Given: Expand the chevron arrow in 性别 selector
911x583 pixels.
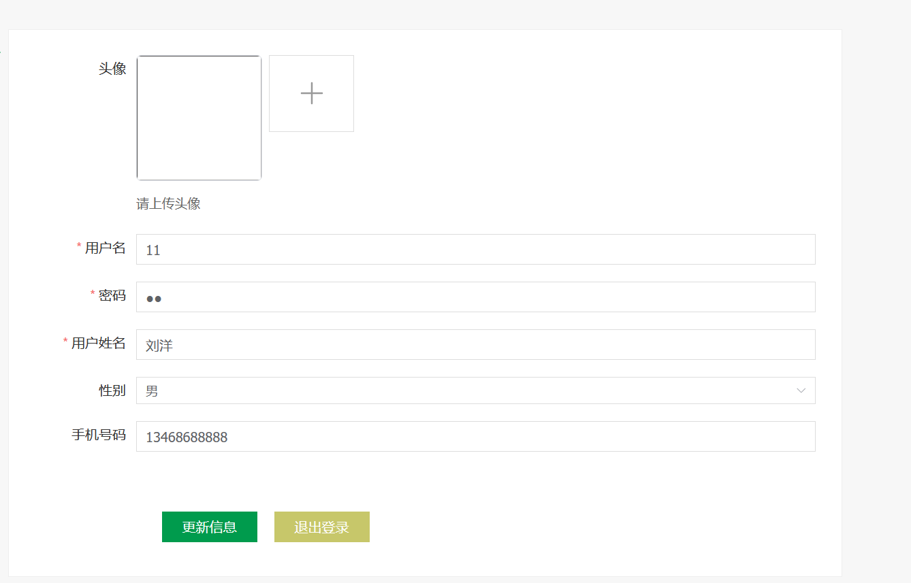Looking at the screenshot, I should coord(801,391).
